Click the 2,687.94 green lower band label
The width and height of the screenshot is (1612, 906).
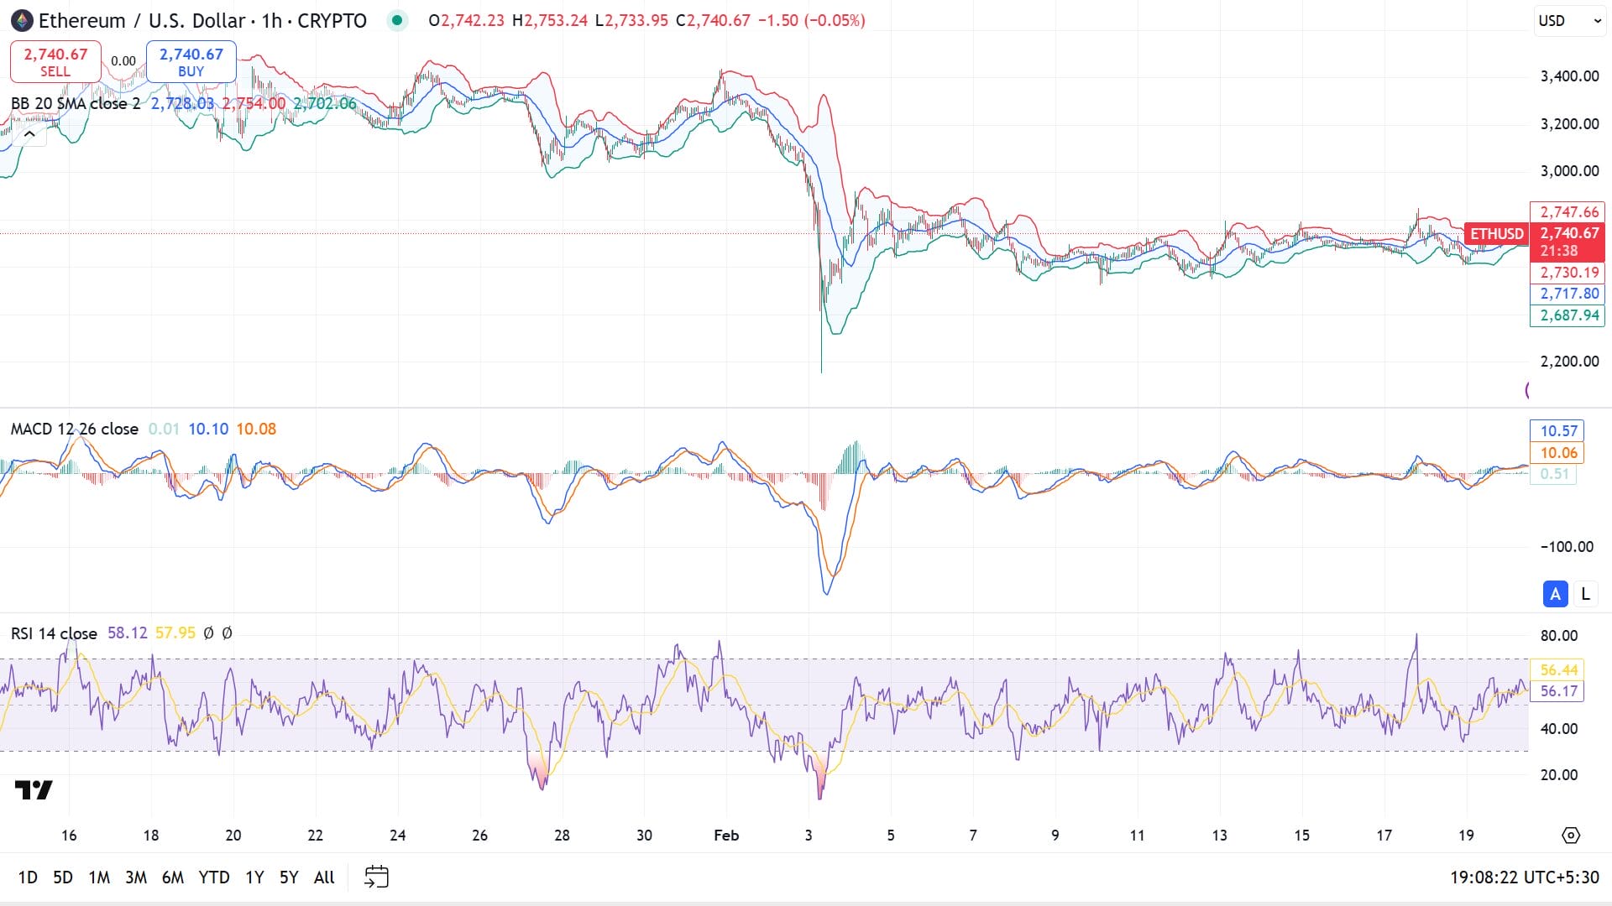[1568, 315]
